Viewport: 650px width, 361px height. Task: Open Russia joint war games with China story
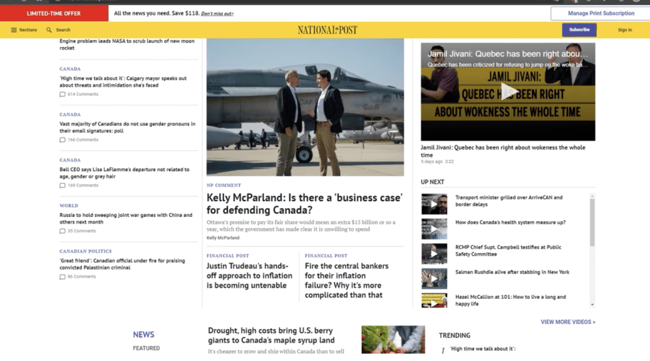[126, 218]
